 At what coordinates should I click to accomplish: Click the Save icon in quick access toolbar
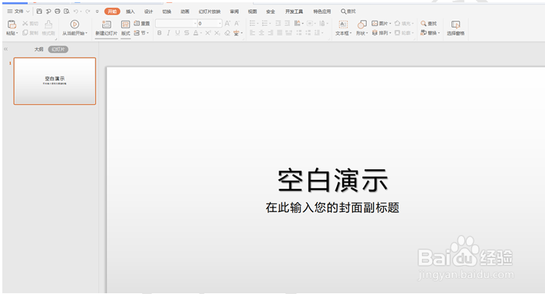pos(39,11)
